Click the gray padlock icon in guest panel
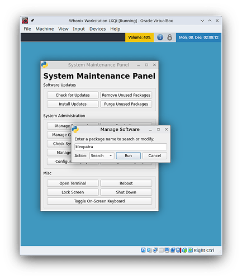 pyautogui.click(x=169, y=37)
